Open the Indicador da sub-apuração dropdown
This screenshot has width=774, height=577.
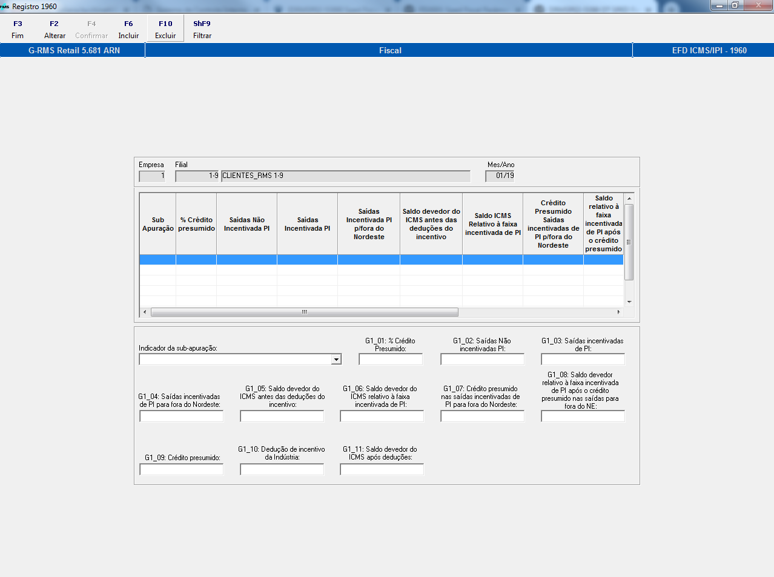tap(336, 360)
